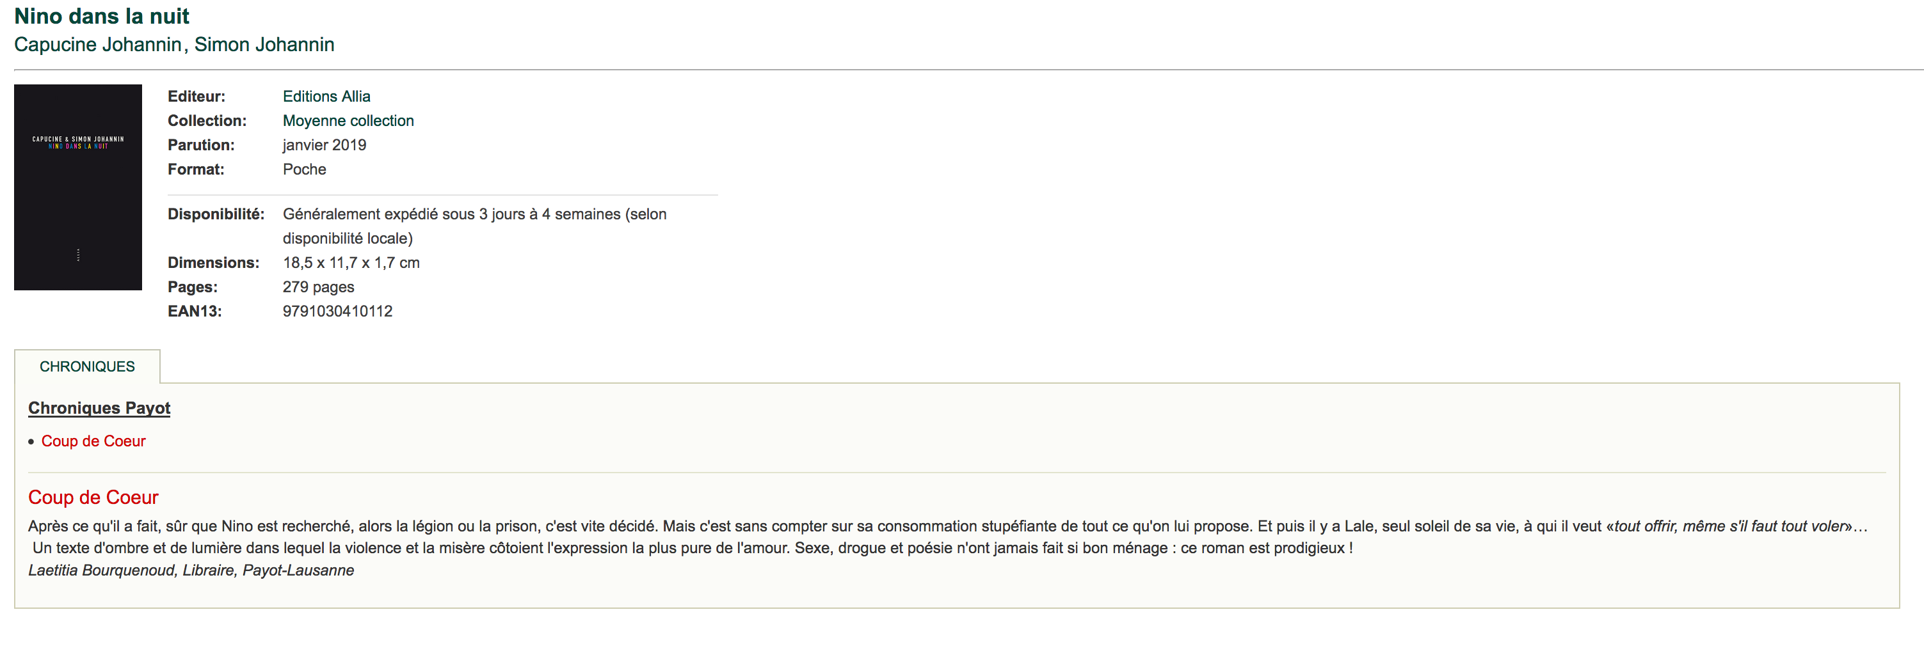Click the sentence starting Un texte d'ombre
The height and width of the screenshot is (651, 1924).
click(693, 548)
